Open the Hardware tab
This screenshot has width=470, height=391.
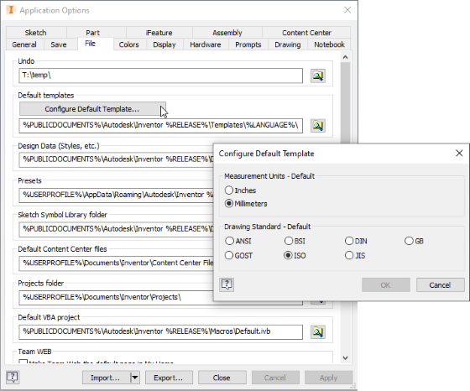[x=206, y=44]
